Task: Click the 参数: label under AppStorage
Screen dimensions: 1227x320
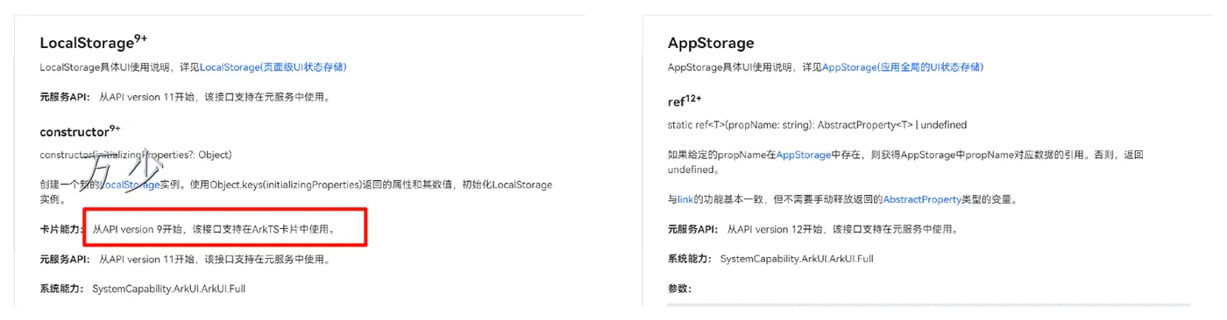Action: [679, 288]
